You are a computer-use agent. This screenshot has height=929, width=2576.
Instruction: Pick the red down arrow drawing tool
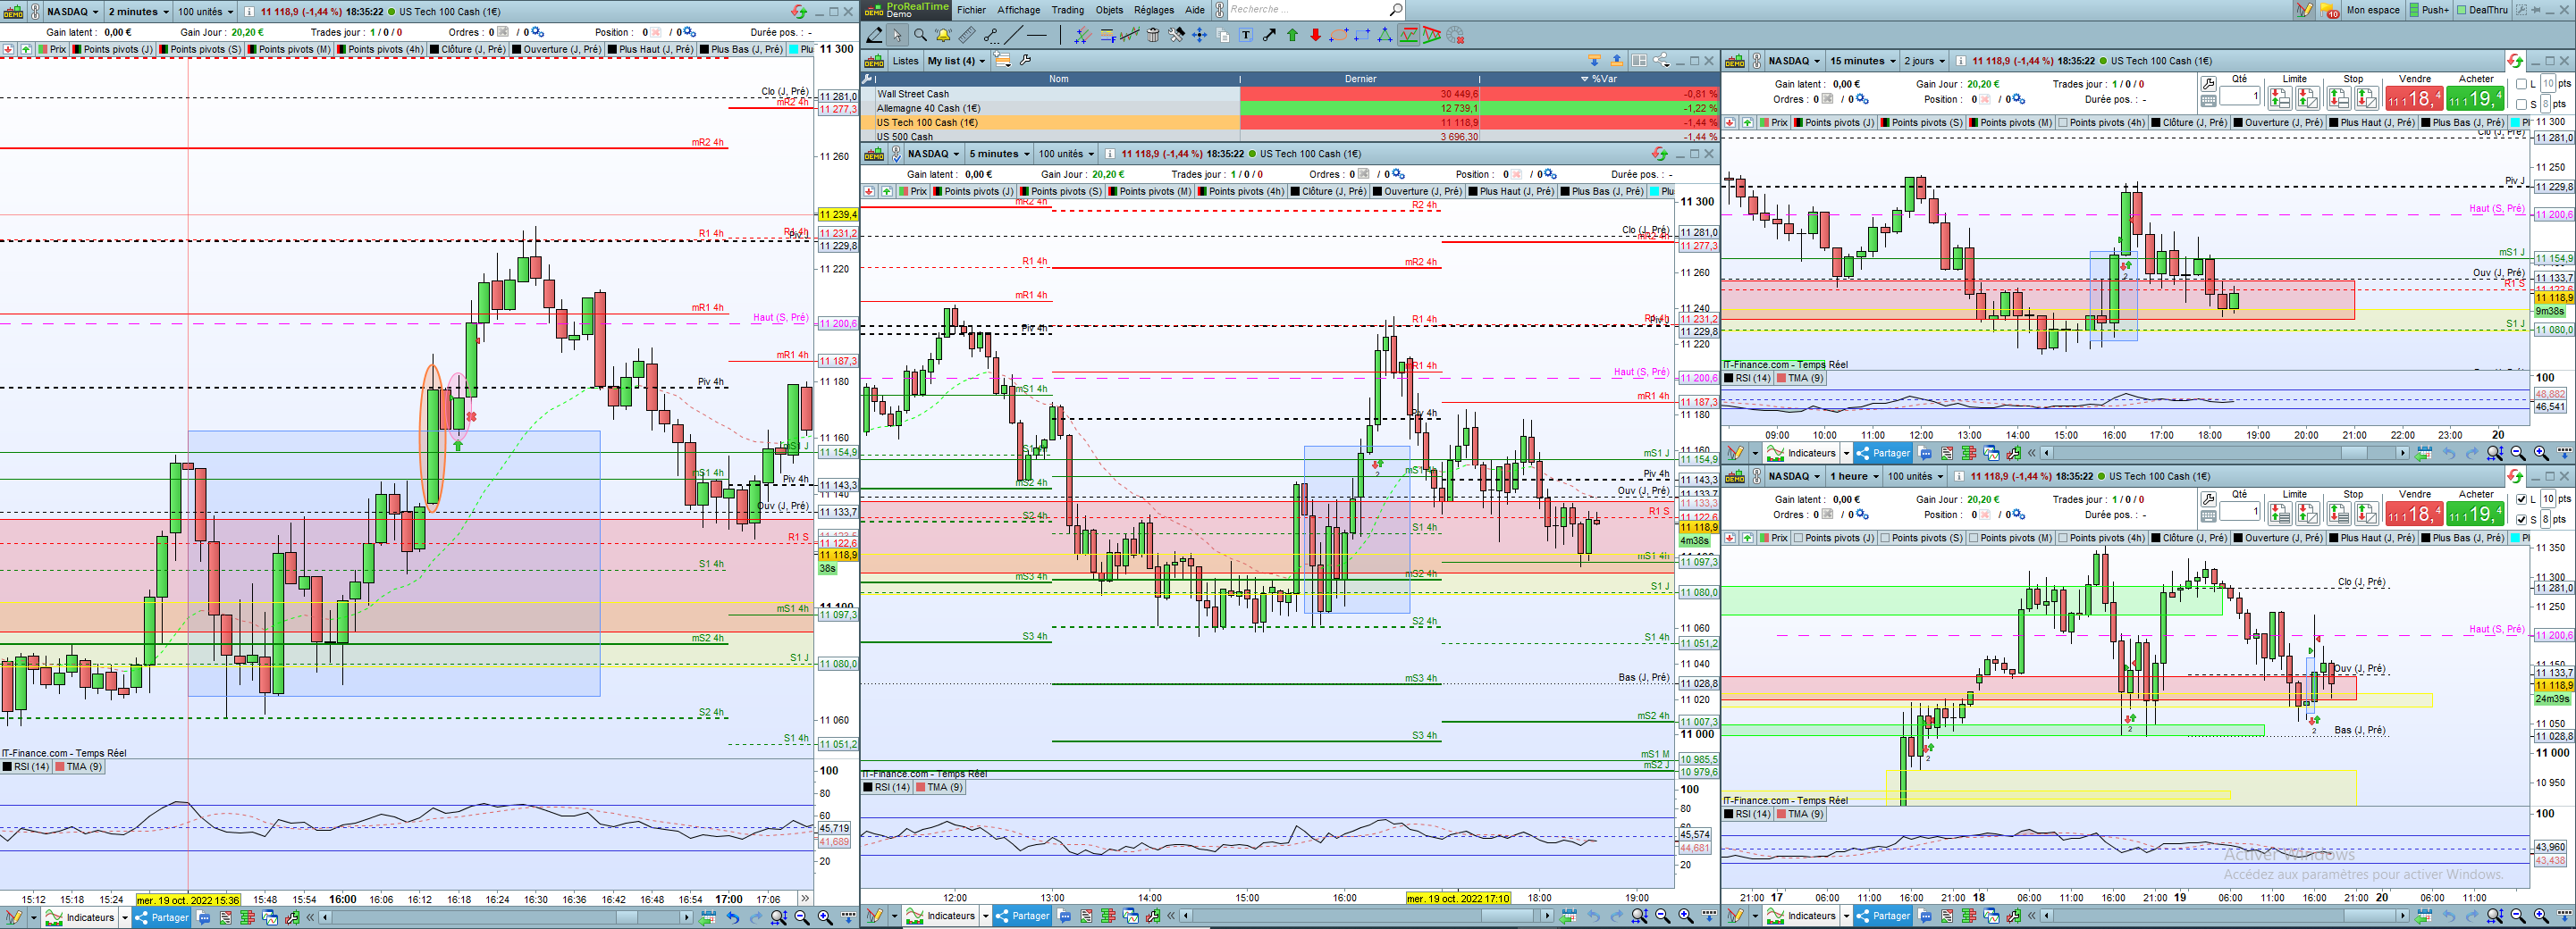coord(1315,36)
